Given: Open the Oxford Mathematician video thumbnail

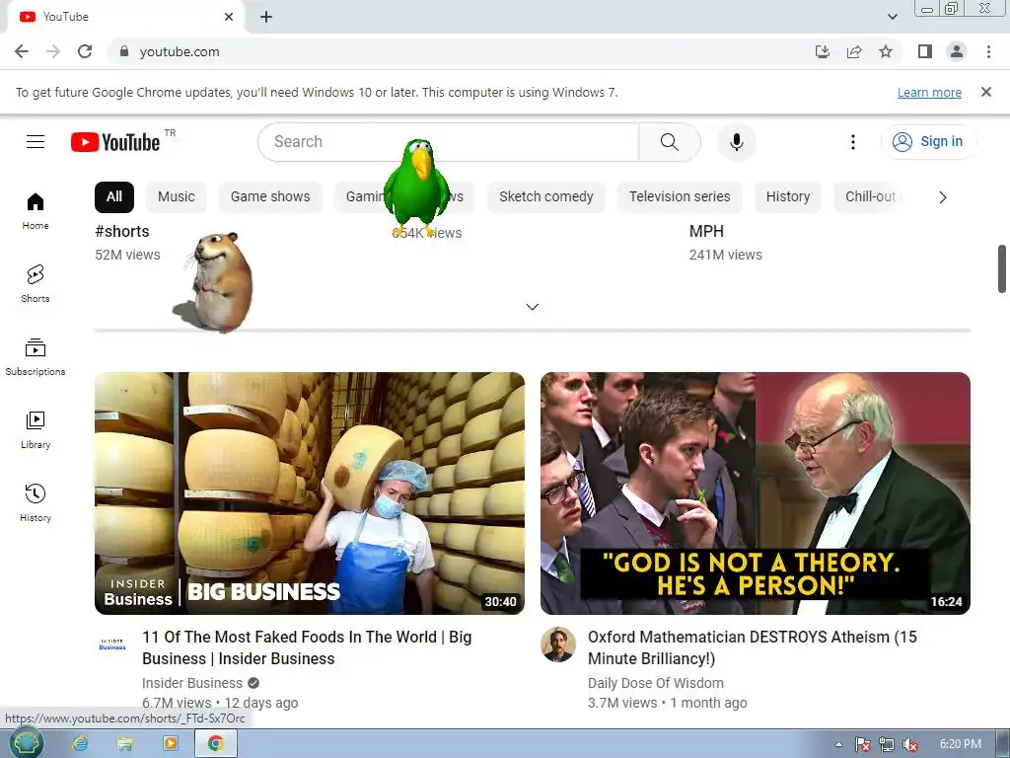Looking at the screenshot, I should (x=756, y=493).
